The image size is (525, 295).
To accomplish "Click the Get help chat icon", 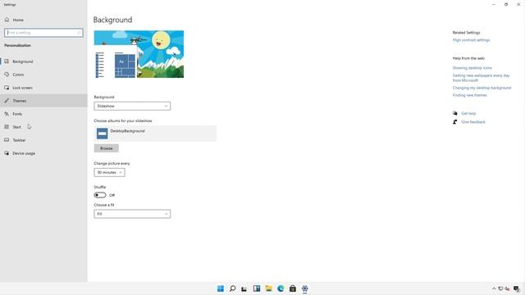I will [455, 113].
